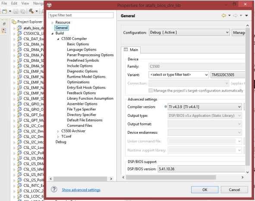Open the view menu triangle in General header
255x201 pixels.
pyautogui.click(x=246, y=16)
